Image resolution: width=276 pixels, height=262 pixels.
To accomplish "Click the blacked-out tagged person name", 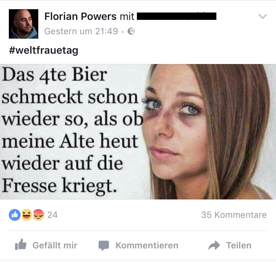I will [x=177, y=16].
